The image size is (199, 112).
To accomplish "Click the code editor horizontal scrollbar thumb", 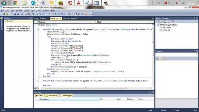I will (86, 88).
